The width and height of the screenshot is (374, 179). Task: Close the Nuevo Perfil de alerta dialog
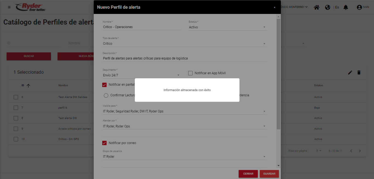point(275,7)
